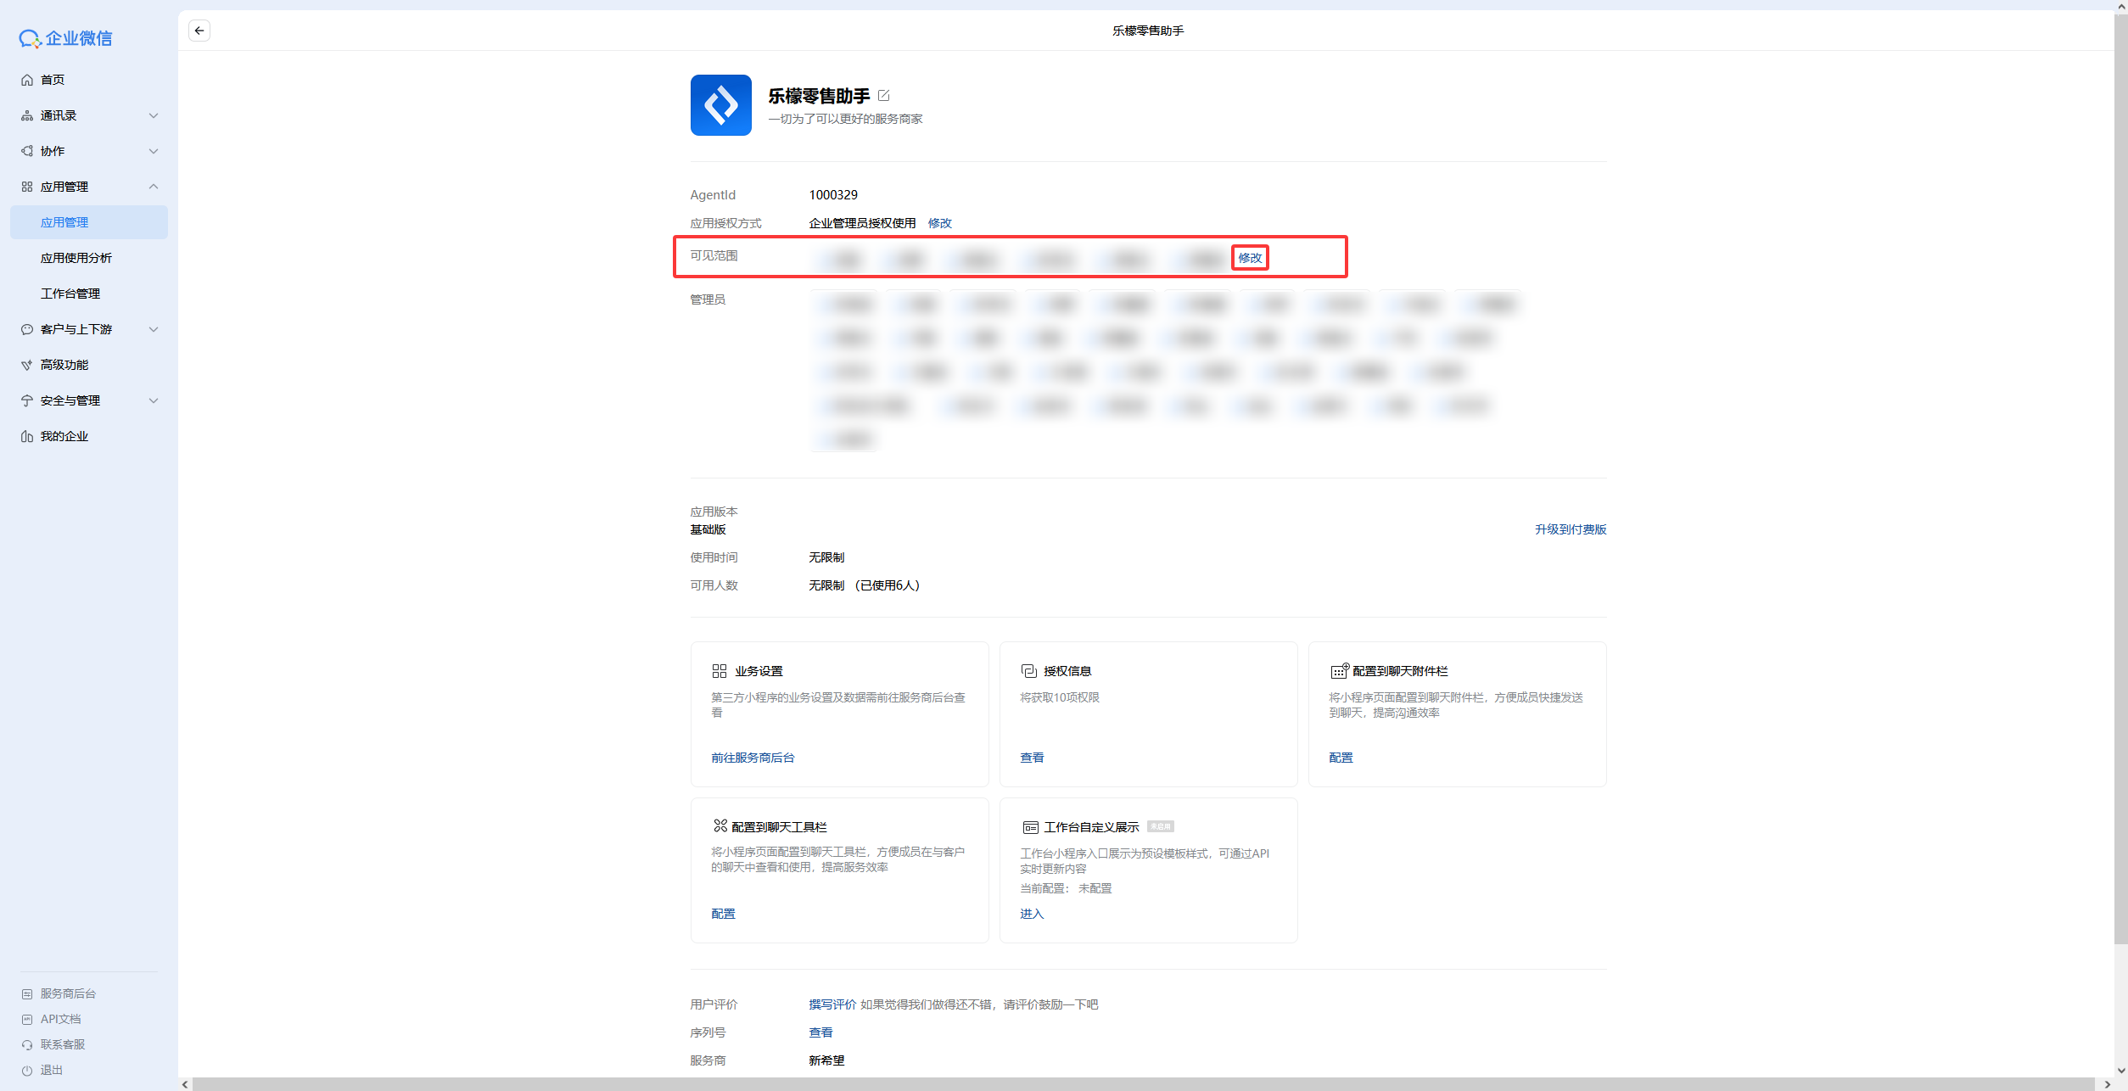Screen dimensions: 2128x1091
Task: Select the 应用管理 submenu item
Action: 89,222
